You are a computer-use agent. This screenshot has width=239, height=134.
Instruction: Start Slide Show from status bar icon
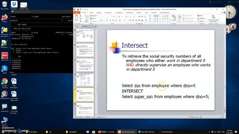click(x=197, y=117)
